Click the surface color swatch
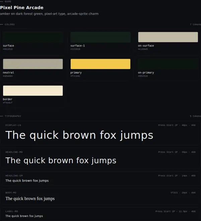Screen dimensions: 201x221 (x=33, y=37)
